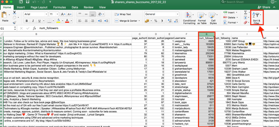Decrease font size with small A icon
279x127 pixels.
pos(69,14)
